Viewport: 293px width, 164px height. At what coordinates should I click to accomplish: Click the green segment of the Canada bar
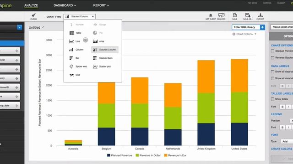click(x=140, y=116)
